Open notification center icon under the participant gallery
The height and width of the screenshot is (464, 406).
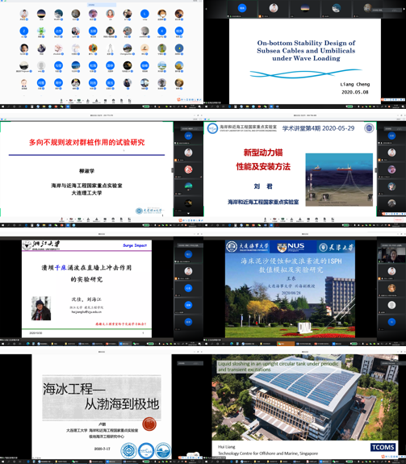point(199,107)
